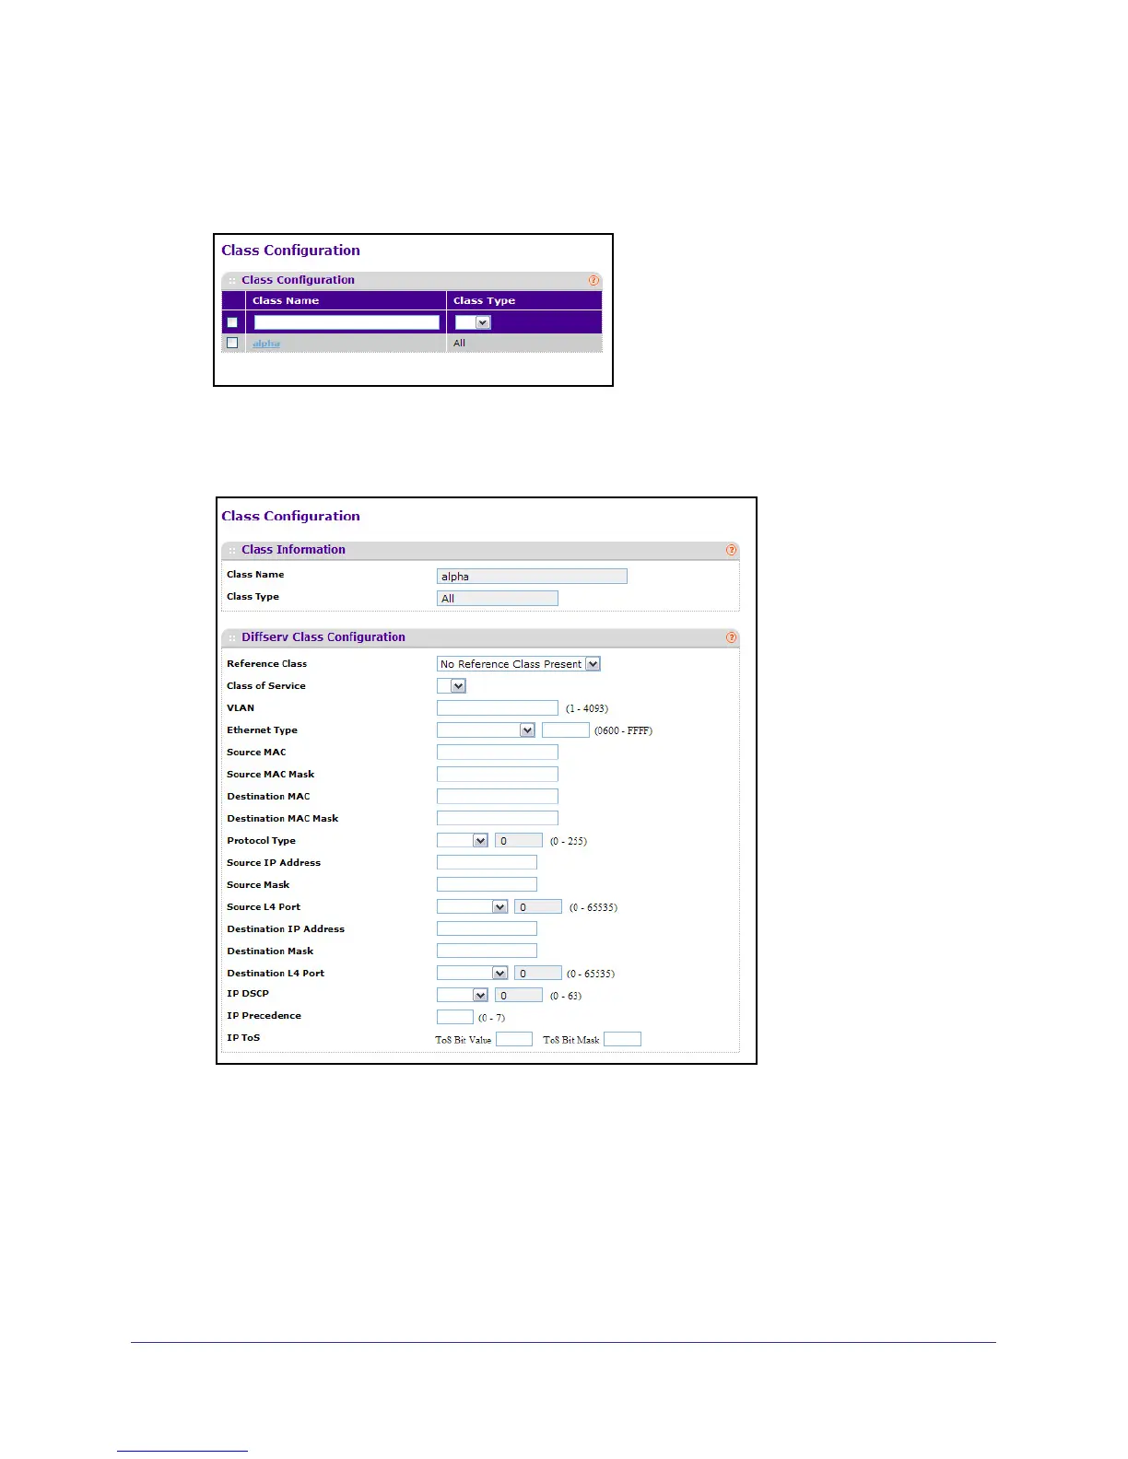Click the Diffserv Class Configuration section title
This screenshot has width=1128, height=1459.
323,637
